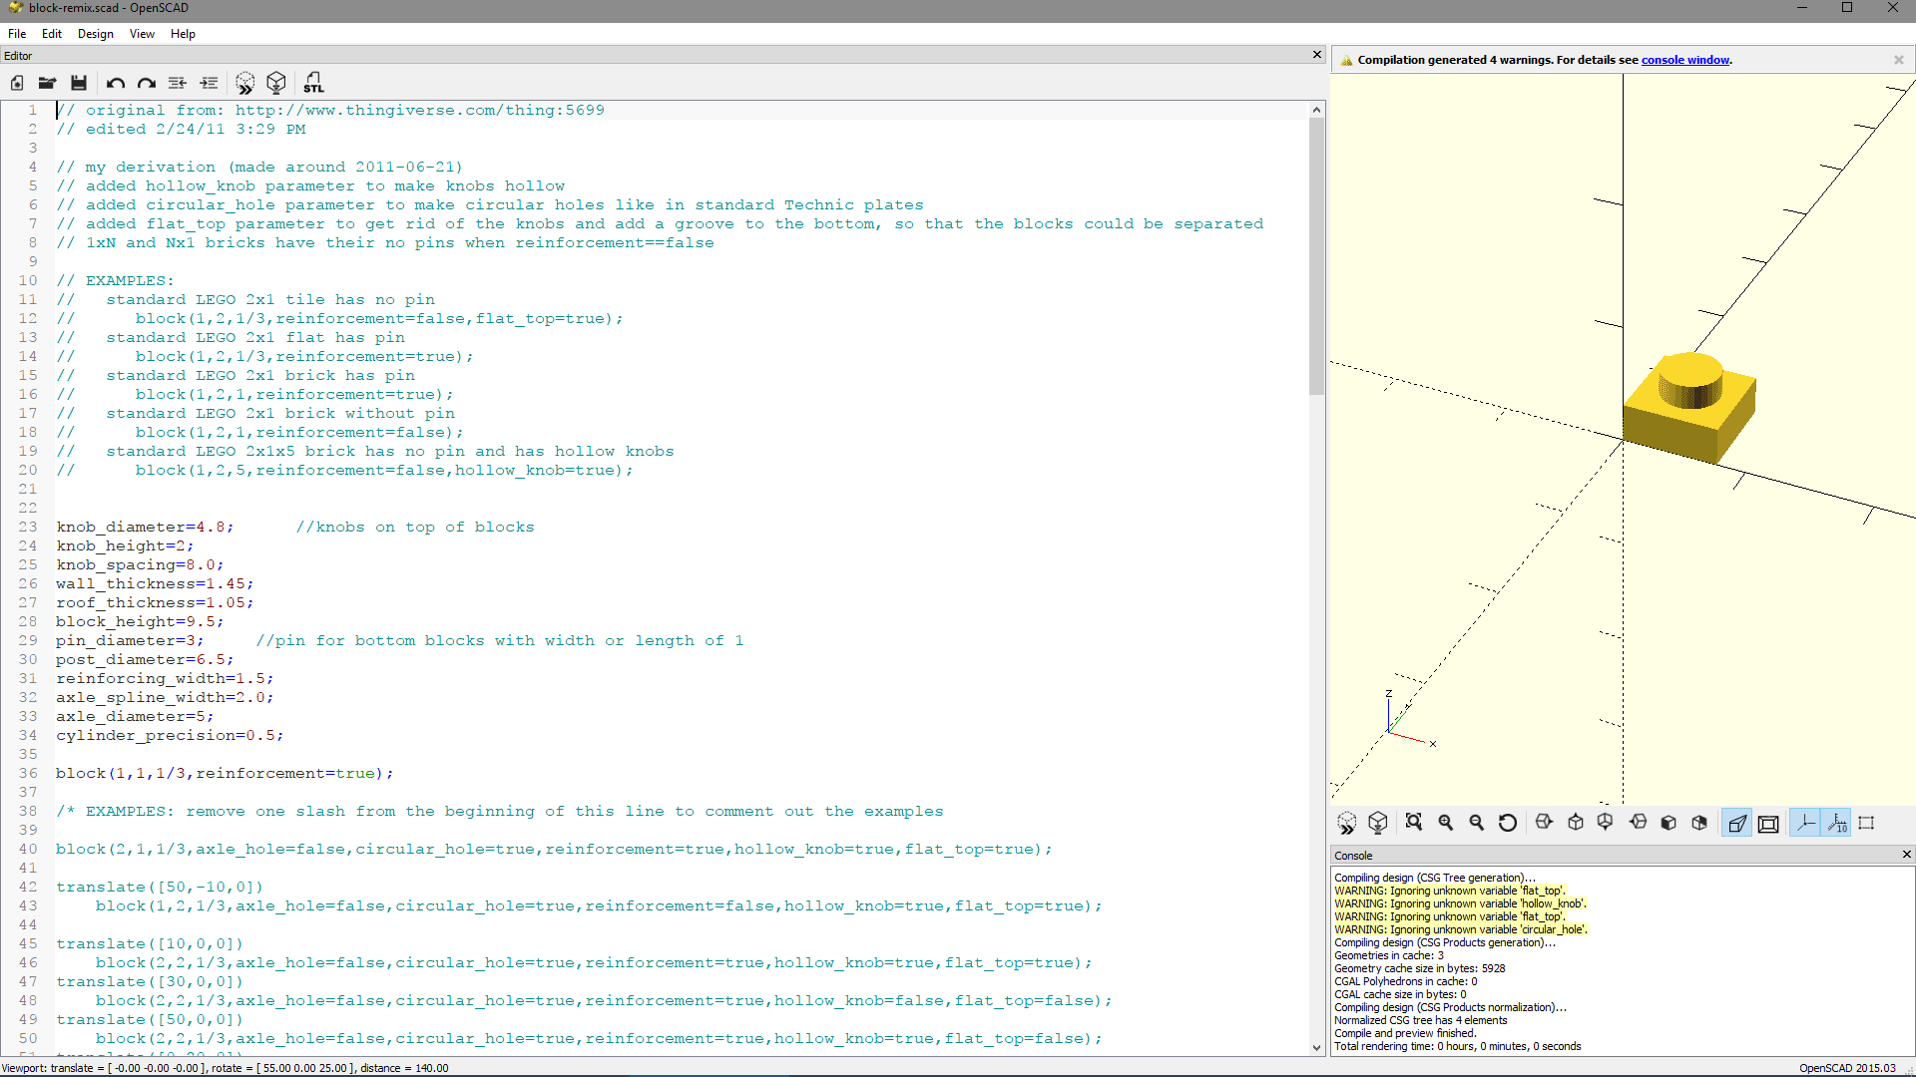This screenshot has width=1916, height=1077.
Task: Toggle the Perspective view button
Action: pos(1736,823)
